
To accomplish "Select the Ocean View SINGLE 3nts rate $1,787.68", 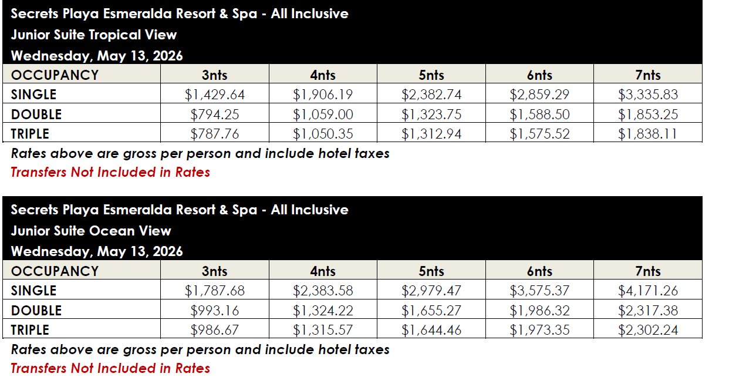I will tap(215, 291).
